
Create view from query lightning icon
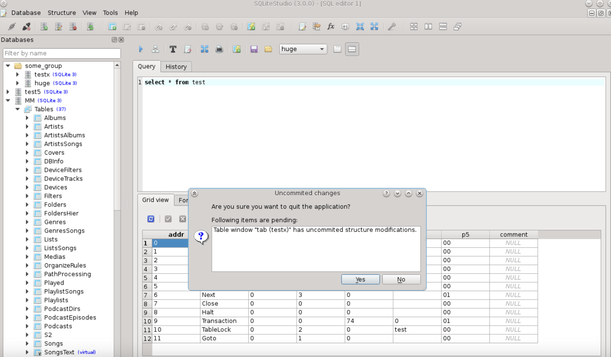[x=237, y=49]
